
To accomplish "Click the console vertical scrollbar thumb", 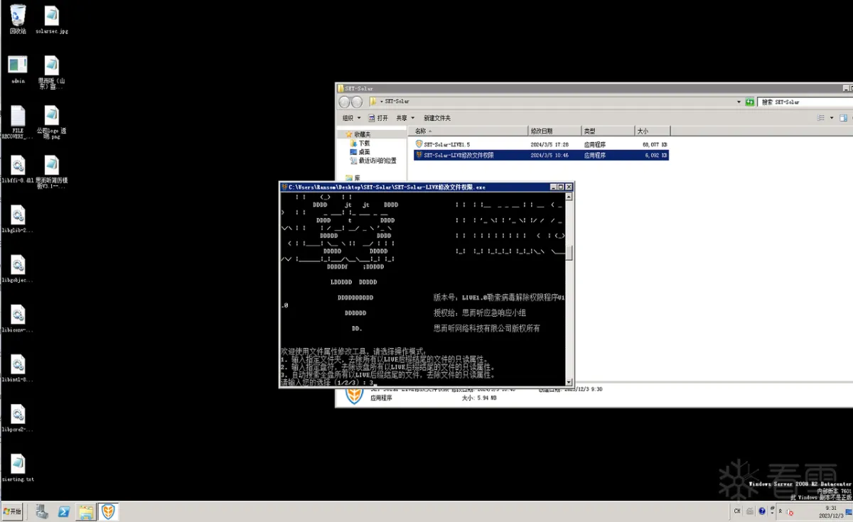I will [569, 254].
